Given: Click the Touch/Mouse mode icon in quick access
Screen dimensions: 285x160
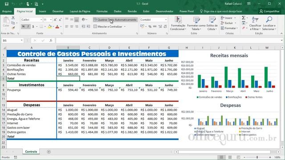Looking at the screenshot, I should [28, 4].
